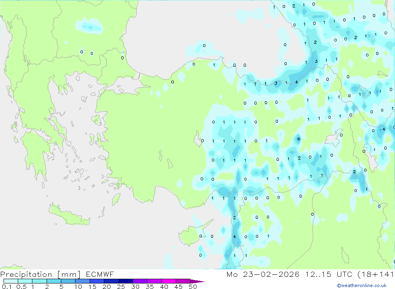Click the '45' legend label
Image resolution: width=395 pixels, height=289 pixels.
coord(179,287)
